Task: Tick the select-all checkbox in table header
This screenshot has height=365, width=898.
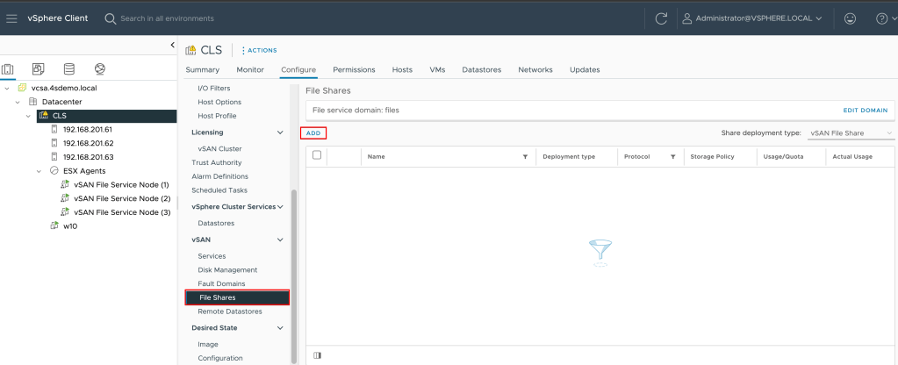Action: click(317, 155)
